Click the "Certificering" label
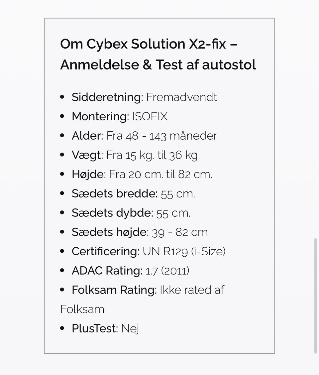Image resolution: width=319 pixels, height=375 pixels. pos(105,251)
